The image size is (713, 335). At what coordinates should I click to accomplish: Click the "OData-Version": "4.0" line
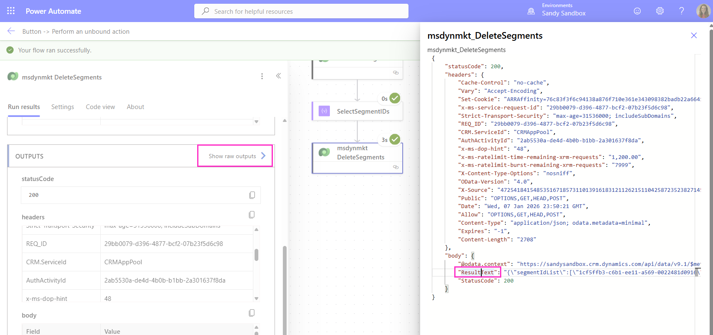click(x=495, y=181)
